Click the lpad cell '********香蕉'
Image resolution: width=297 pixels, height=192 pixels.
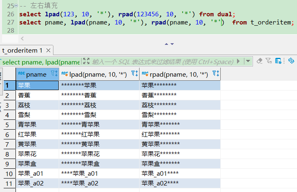point(99,95)
